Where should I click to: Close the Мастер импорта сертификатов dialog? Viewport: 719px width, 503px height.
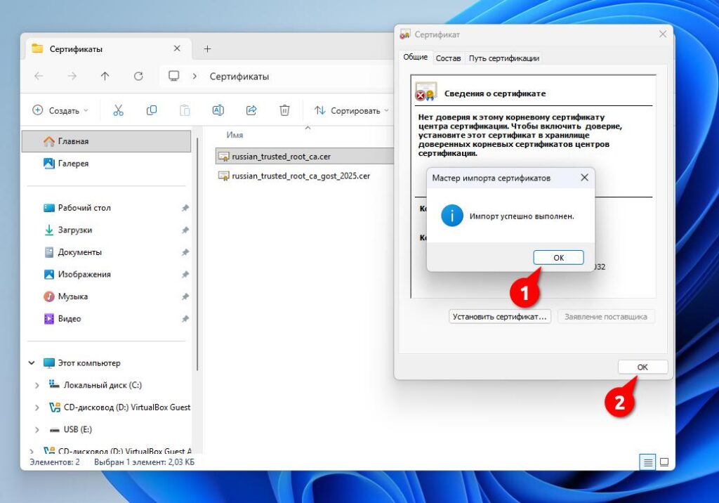pyautogui.click(x=584, y=178)
